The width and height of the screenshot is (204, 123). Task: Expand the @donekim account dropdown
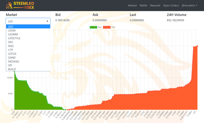click(x=189, y=5)
